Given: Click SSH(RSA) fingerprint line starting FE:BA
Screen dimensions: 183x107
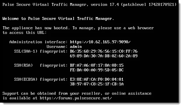Looking at the screenshot, I should point(97,70).
